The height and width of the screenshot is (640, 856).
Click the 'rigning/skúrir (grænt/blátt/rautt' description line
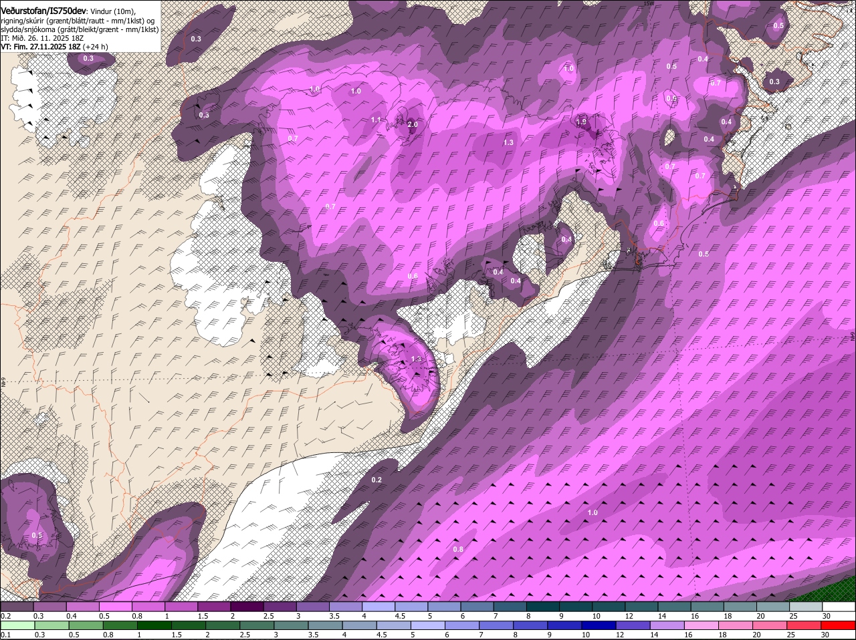tap(79, 21)
